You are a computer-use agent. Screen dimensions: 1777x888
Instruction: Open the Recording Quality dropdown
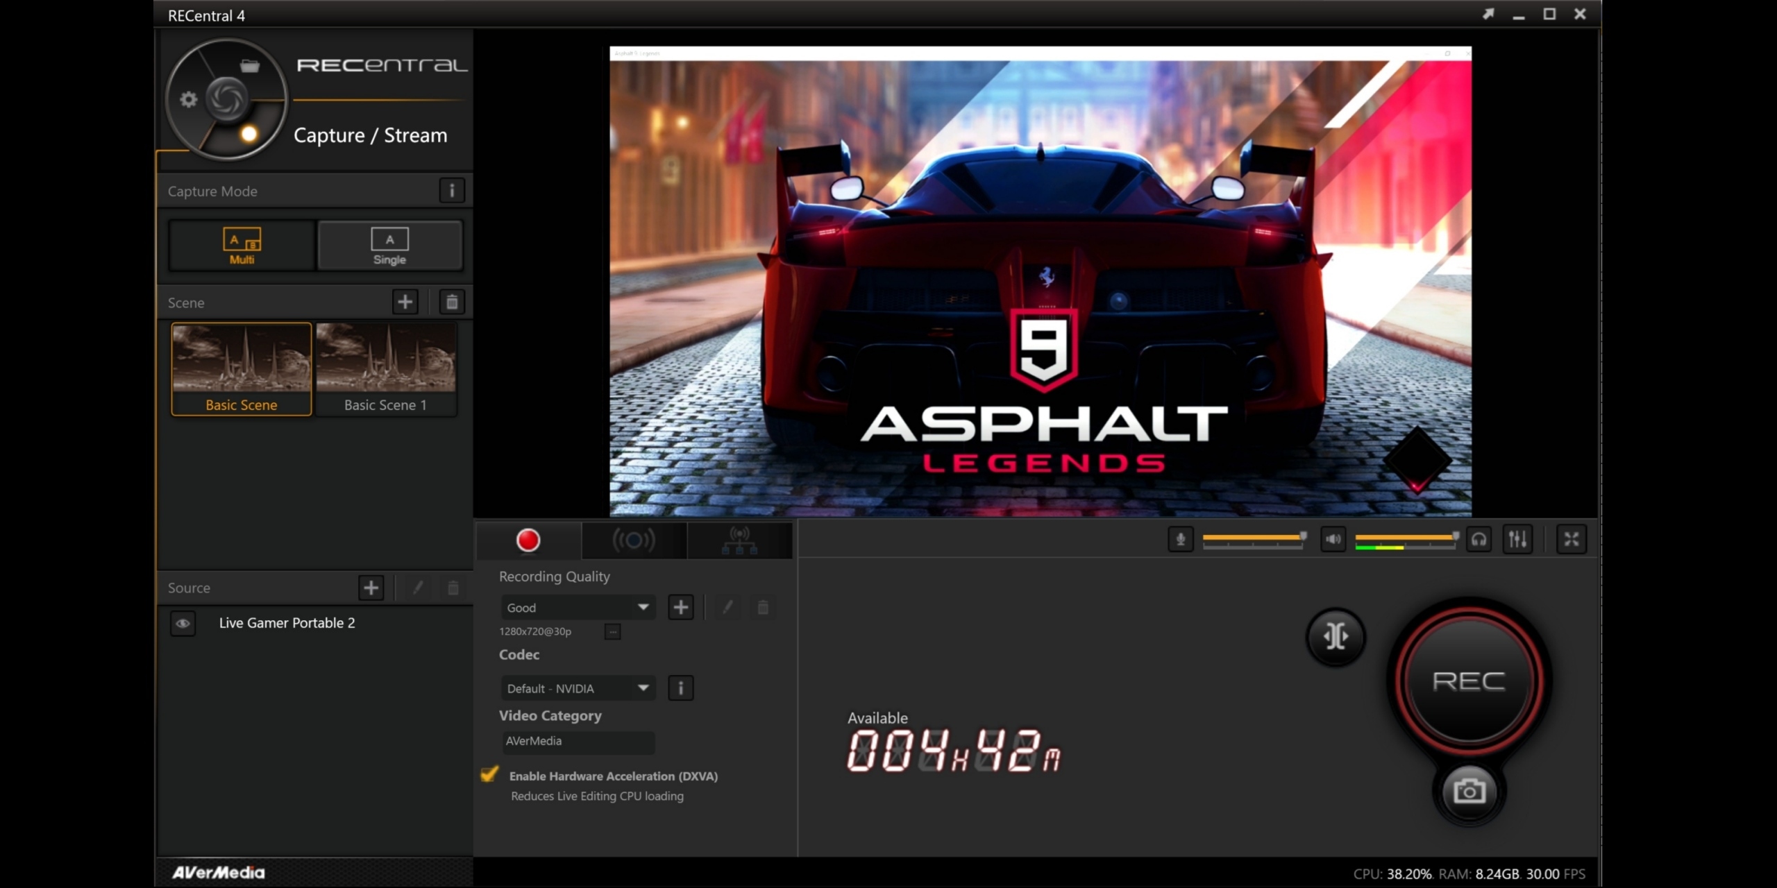click(x=578, y=608)
